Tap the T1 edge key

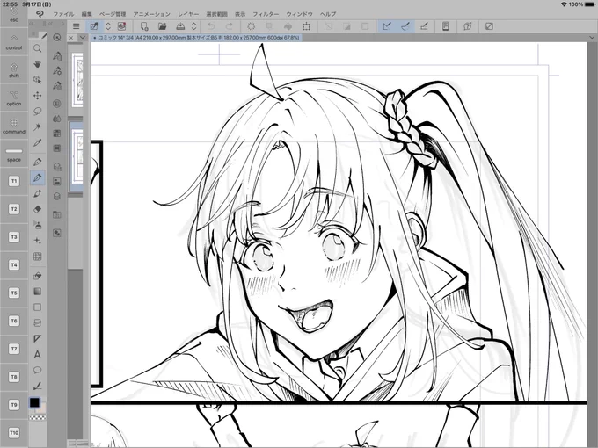pyautogui.click(x=14, y=181)
